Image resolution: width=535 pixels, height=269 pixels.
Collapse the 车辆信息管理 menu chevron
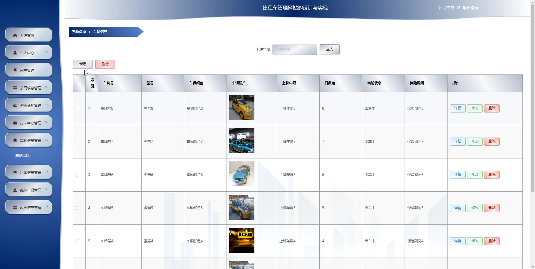[x=47, y=140]
